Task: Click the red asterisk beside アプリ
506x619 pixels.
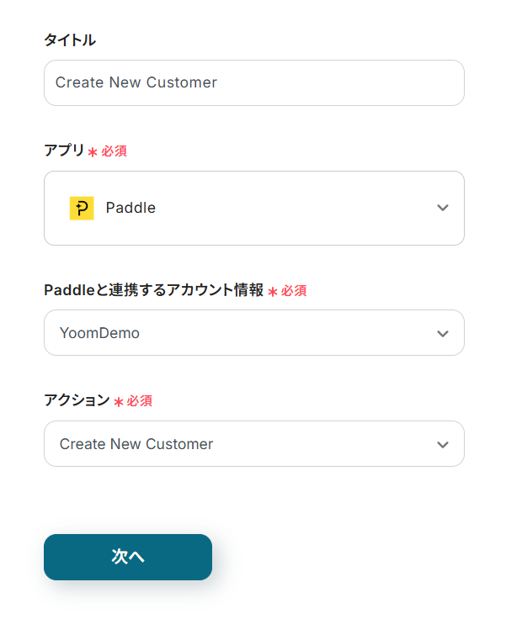Action: click(93, 152)
